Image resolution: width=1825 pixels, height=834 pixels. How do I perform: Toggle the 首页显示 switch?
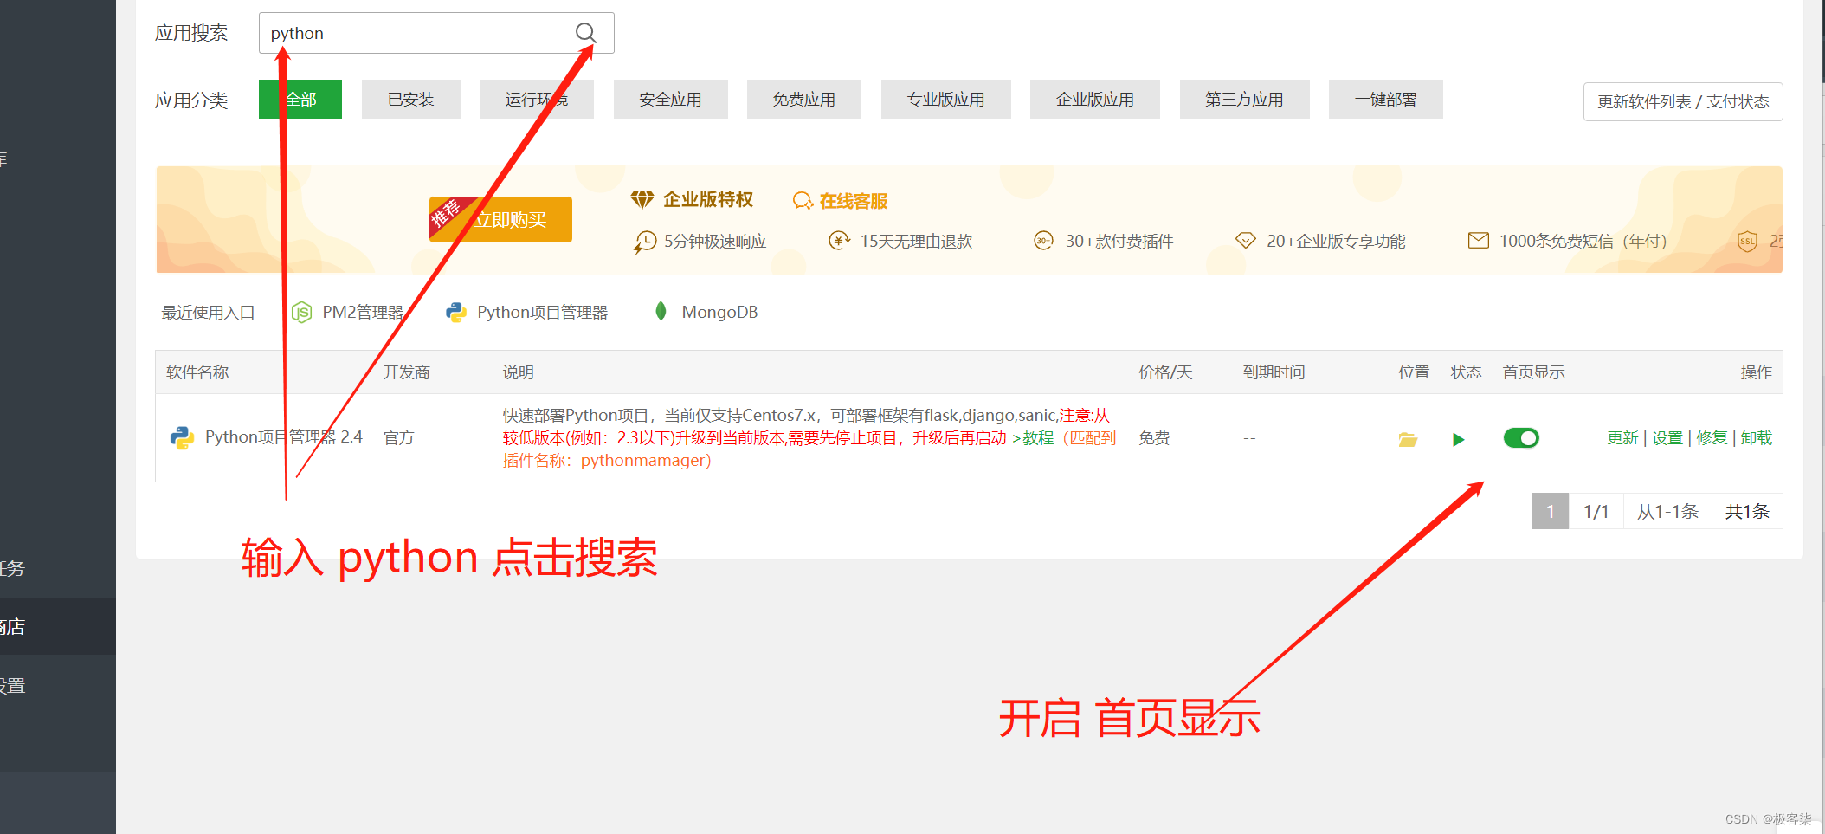(1521, 438)
